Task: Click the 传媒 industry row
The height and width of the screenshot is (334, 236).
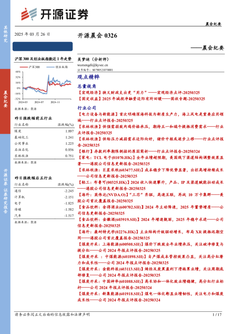Action: (x=44, y=209)
